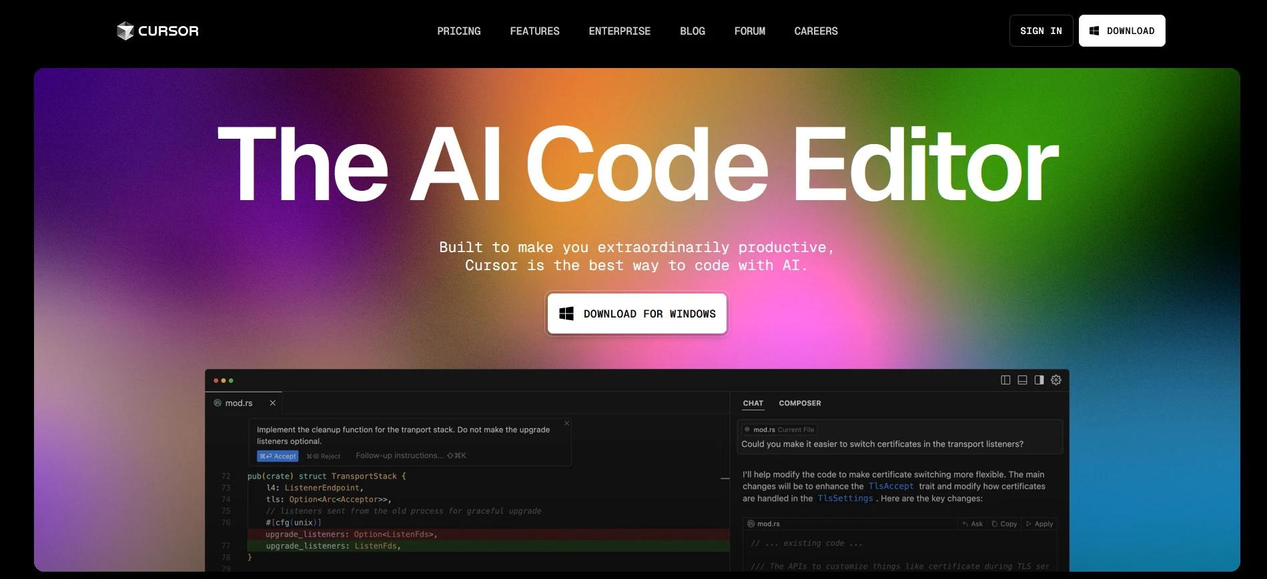Dismiss the inline prompt with its X icon
The image size is (1267, 579).
point(567,424)
